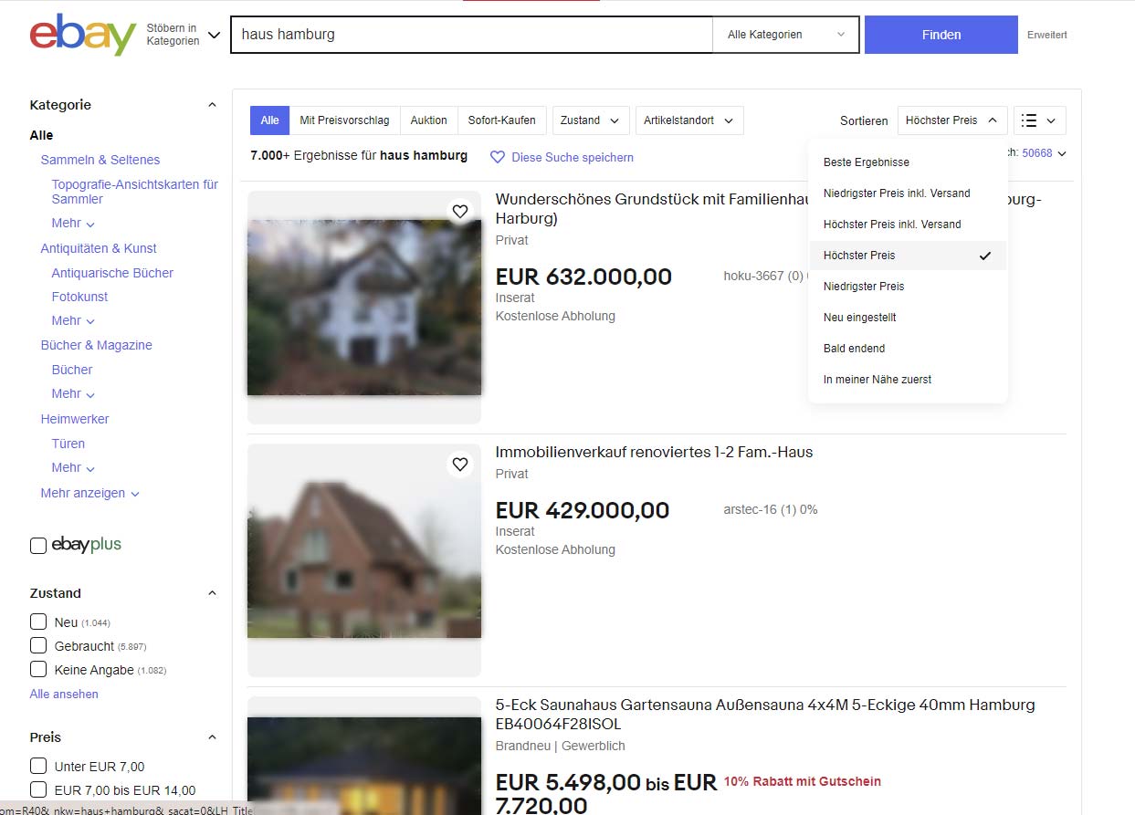Open the Fotokunst category
This screenshot has height=815, width=1135.
point(79,297)
